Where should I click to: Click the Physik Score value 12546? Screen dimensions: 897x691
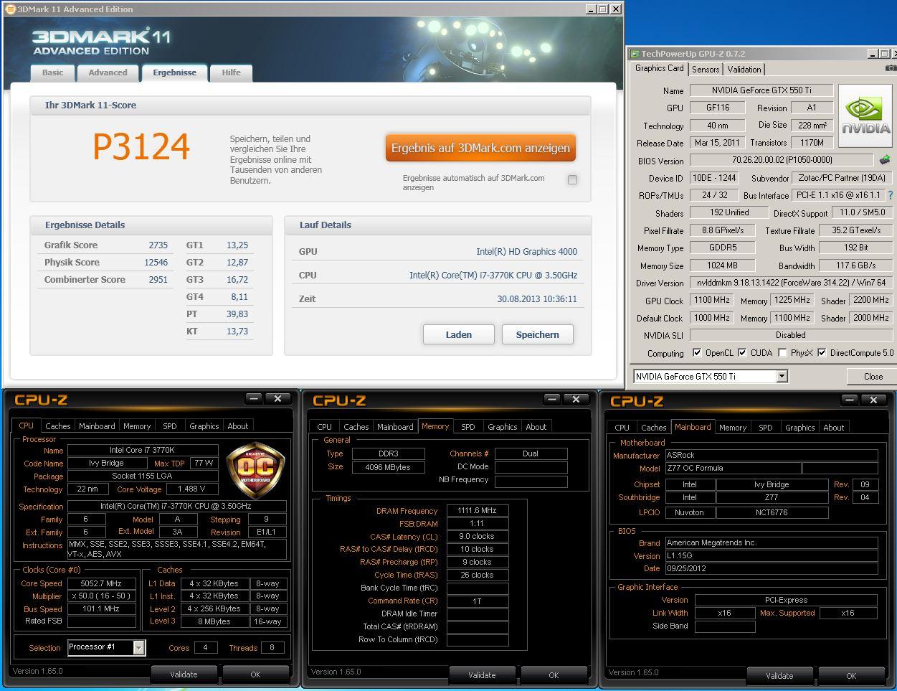[x=156, y=262]
